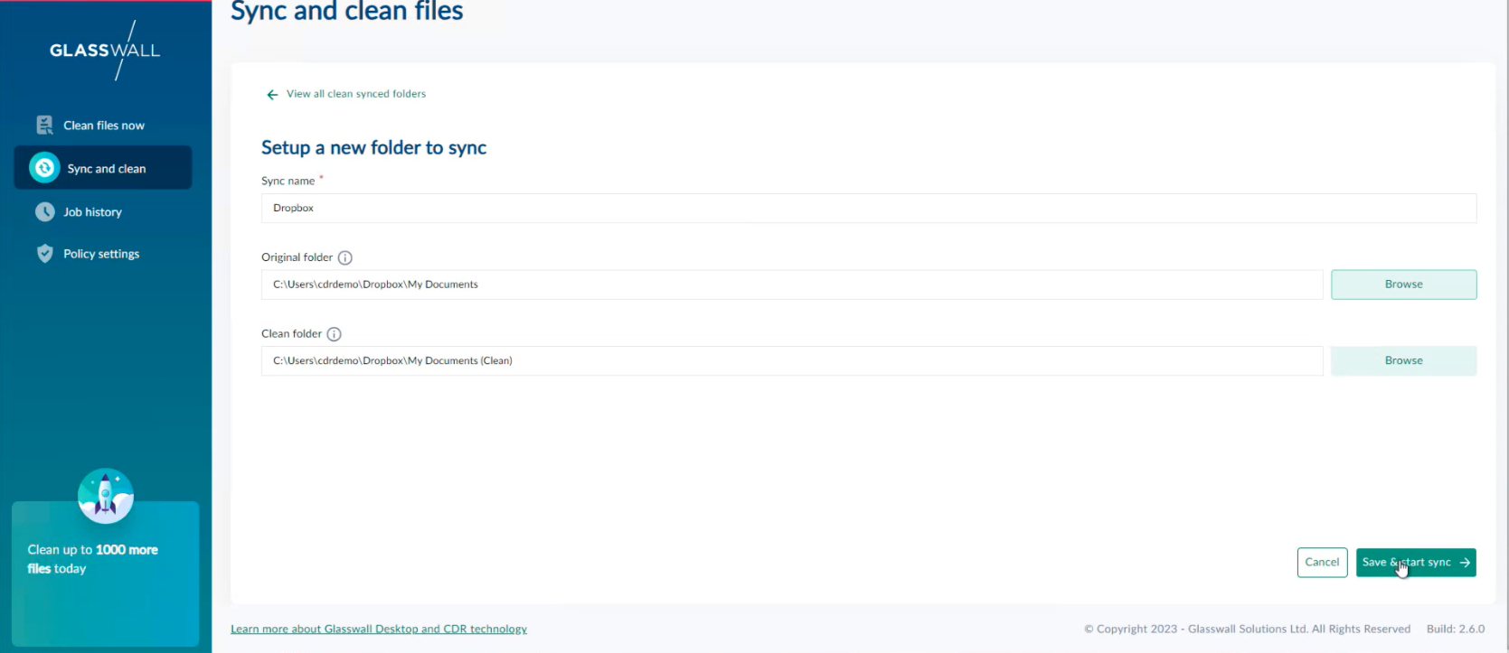Go to Policy settings
1509x653 pixels.
(x=101, y=254)
